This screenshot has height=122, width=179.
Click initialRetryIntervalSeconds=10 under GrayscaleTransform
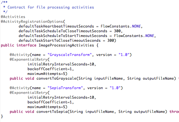click(61, 64)
